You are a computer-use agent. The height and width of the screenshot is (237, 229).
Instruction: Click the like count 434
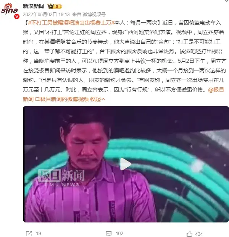tap(199, 234)
